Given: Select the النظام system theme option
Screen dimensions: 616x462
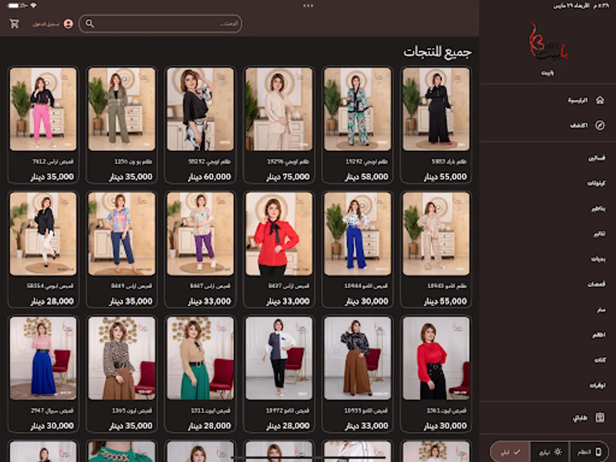Looking at the screenshot, I should 589,452.
